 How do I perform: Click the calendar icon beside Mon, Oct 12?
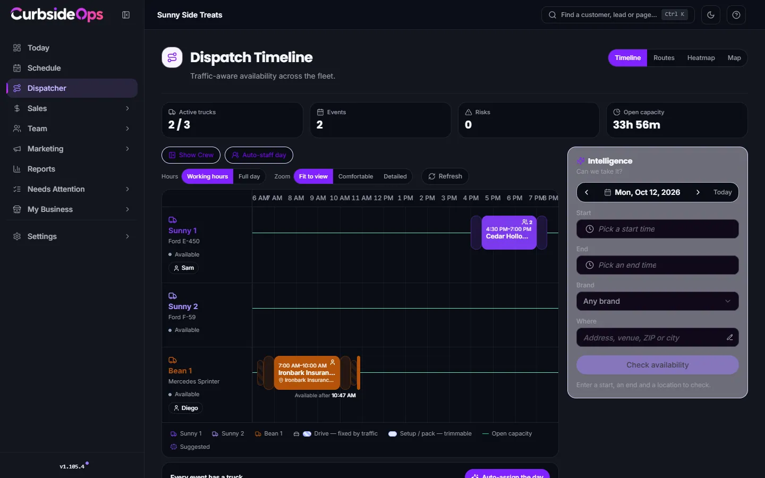tap(608, 192)
